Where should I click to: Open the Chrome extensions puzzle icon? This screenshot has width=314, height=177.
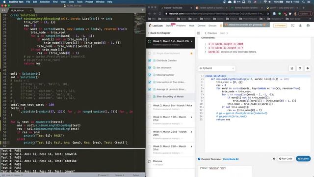tap(290, 14)
